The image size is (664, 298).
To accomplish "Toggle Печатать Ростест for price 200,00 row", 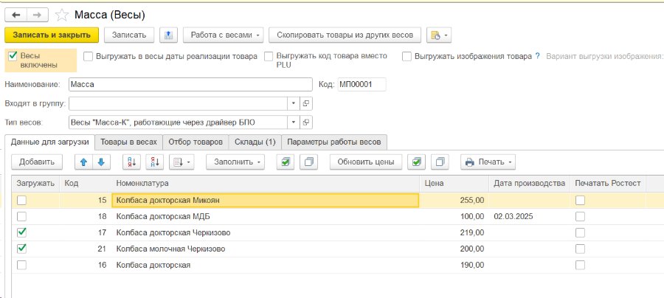I will 580,249.
